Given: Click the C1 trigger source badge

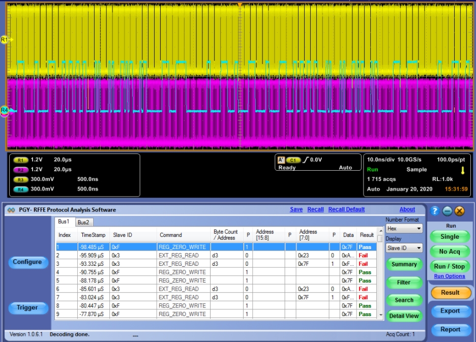Looking at the screenshot, I should coord(293,160).
